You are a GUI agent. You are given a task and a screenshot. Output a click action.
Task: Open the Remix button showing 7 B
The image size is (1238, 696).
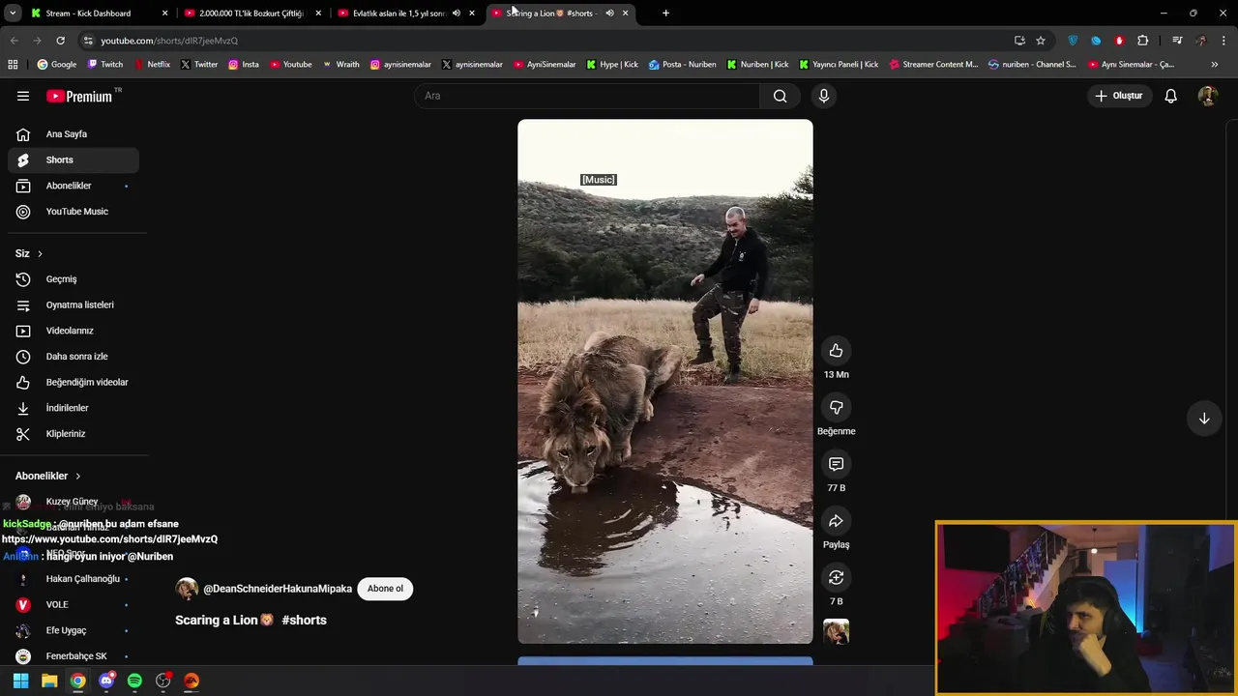point(836,577)
